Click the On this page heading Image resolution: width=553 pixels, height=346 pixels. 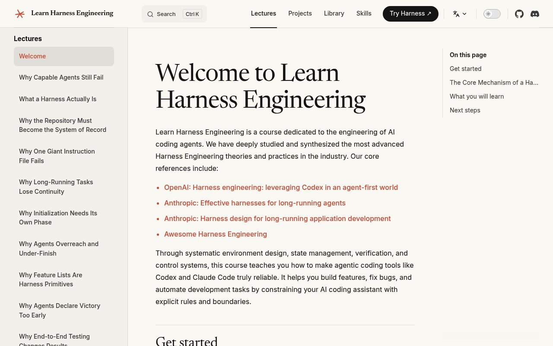coord(468,55)
